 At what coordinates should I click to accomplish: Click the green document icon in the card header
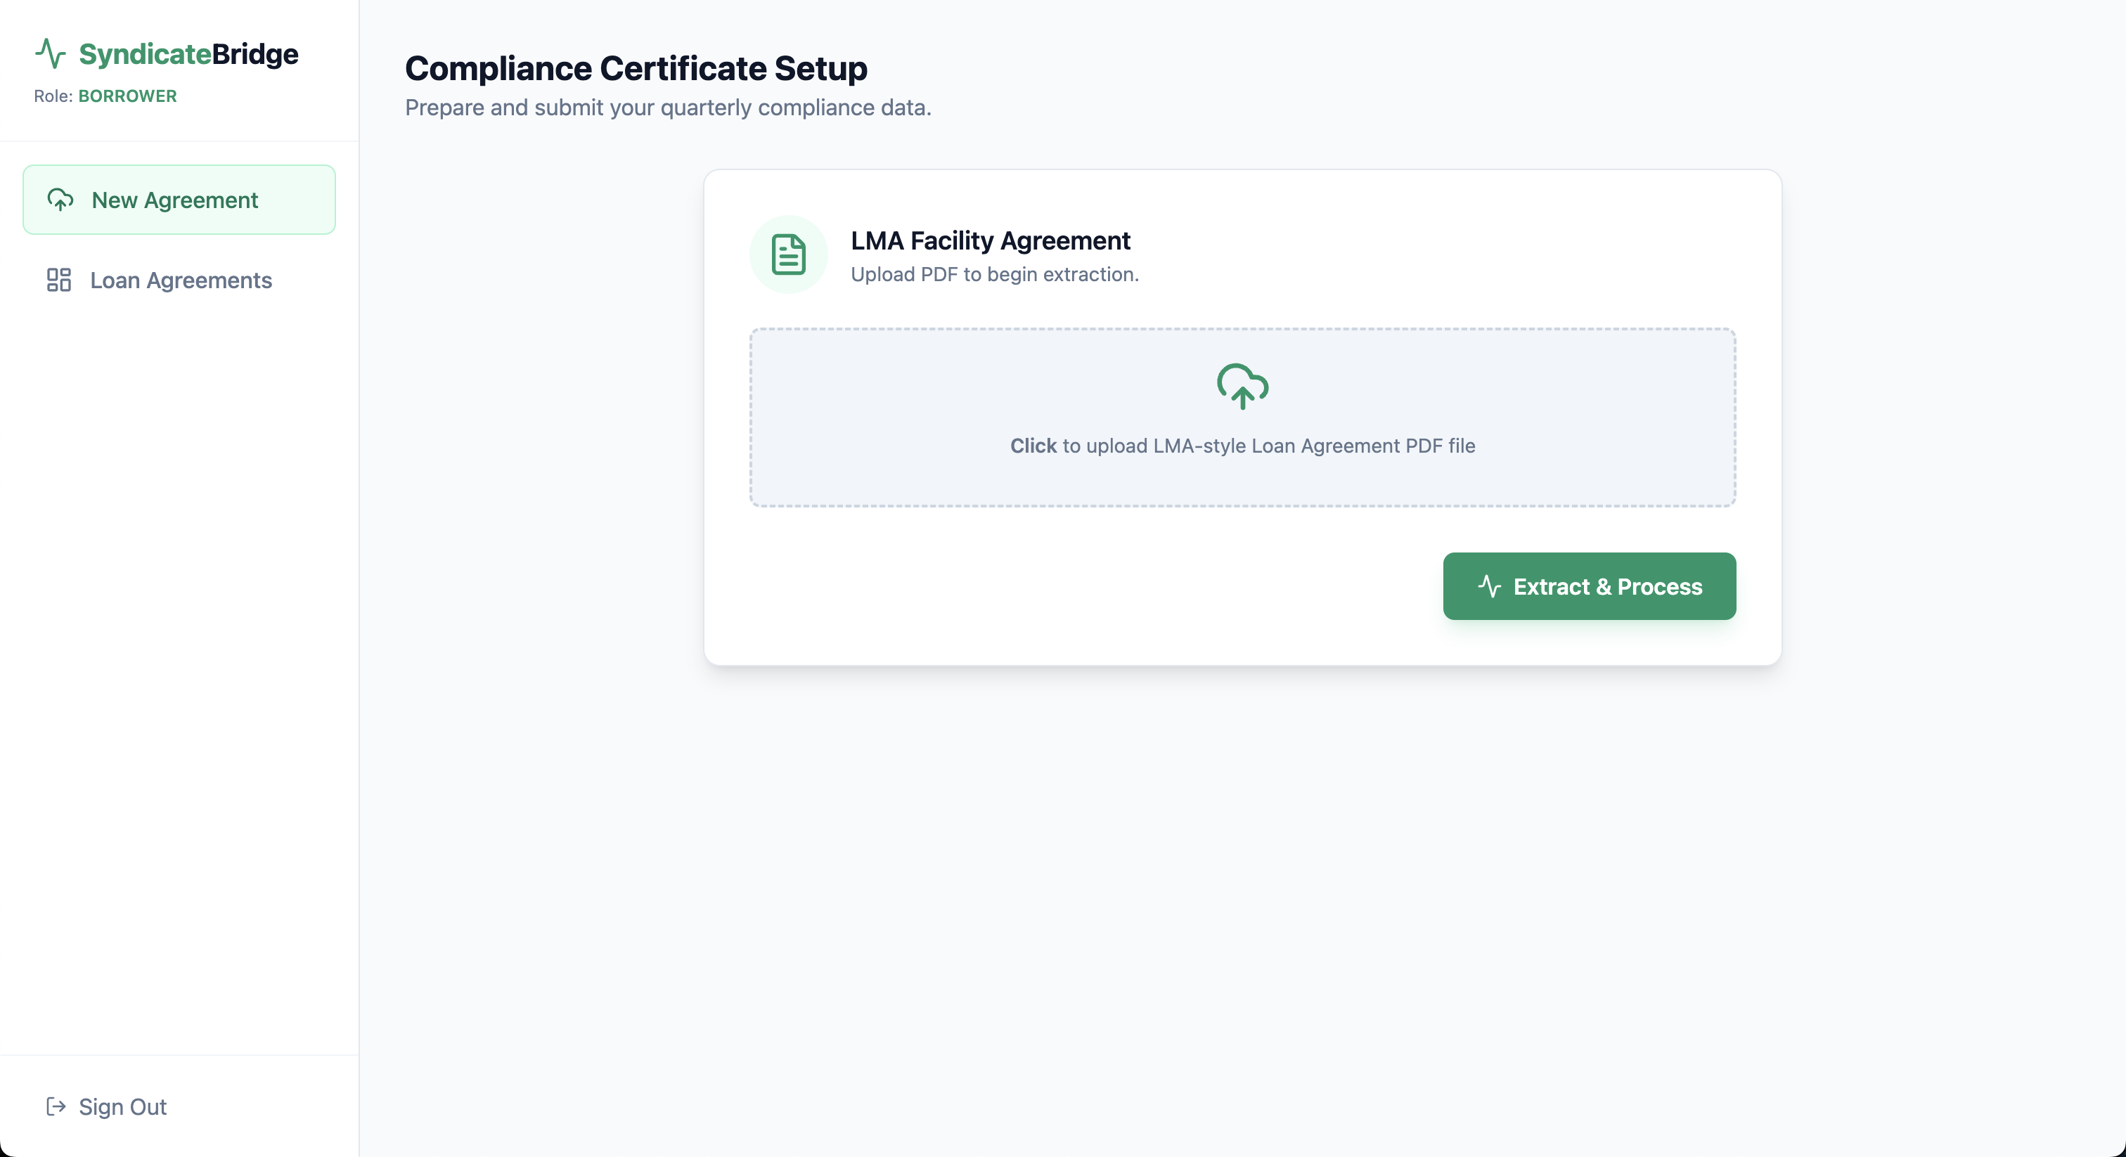tap(787, 254)
